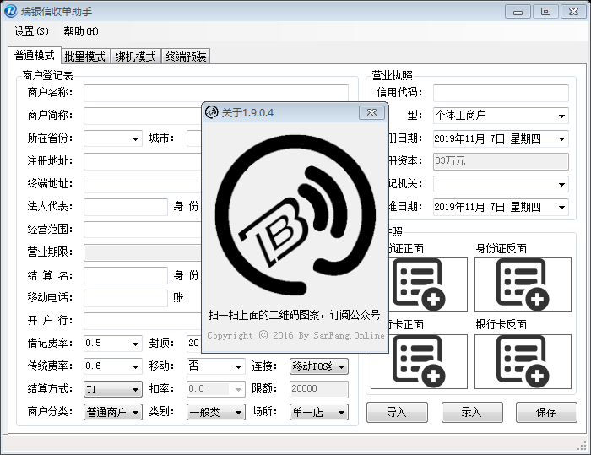Open the 结算方式 T1 dropdown
The image size is (591, 455).
point(112,389)
